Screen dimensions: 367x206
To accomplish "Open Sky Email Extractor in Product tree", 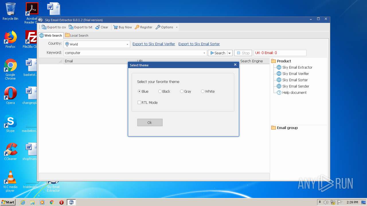I will (294, 68).
